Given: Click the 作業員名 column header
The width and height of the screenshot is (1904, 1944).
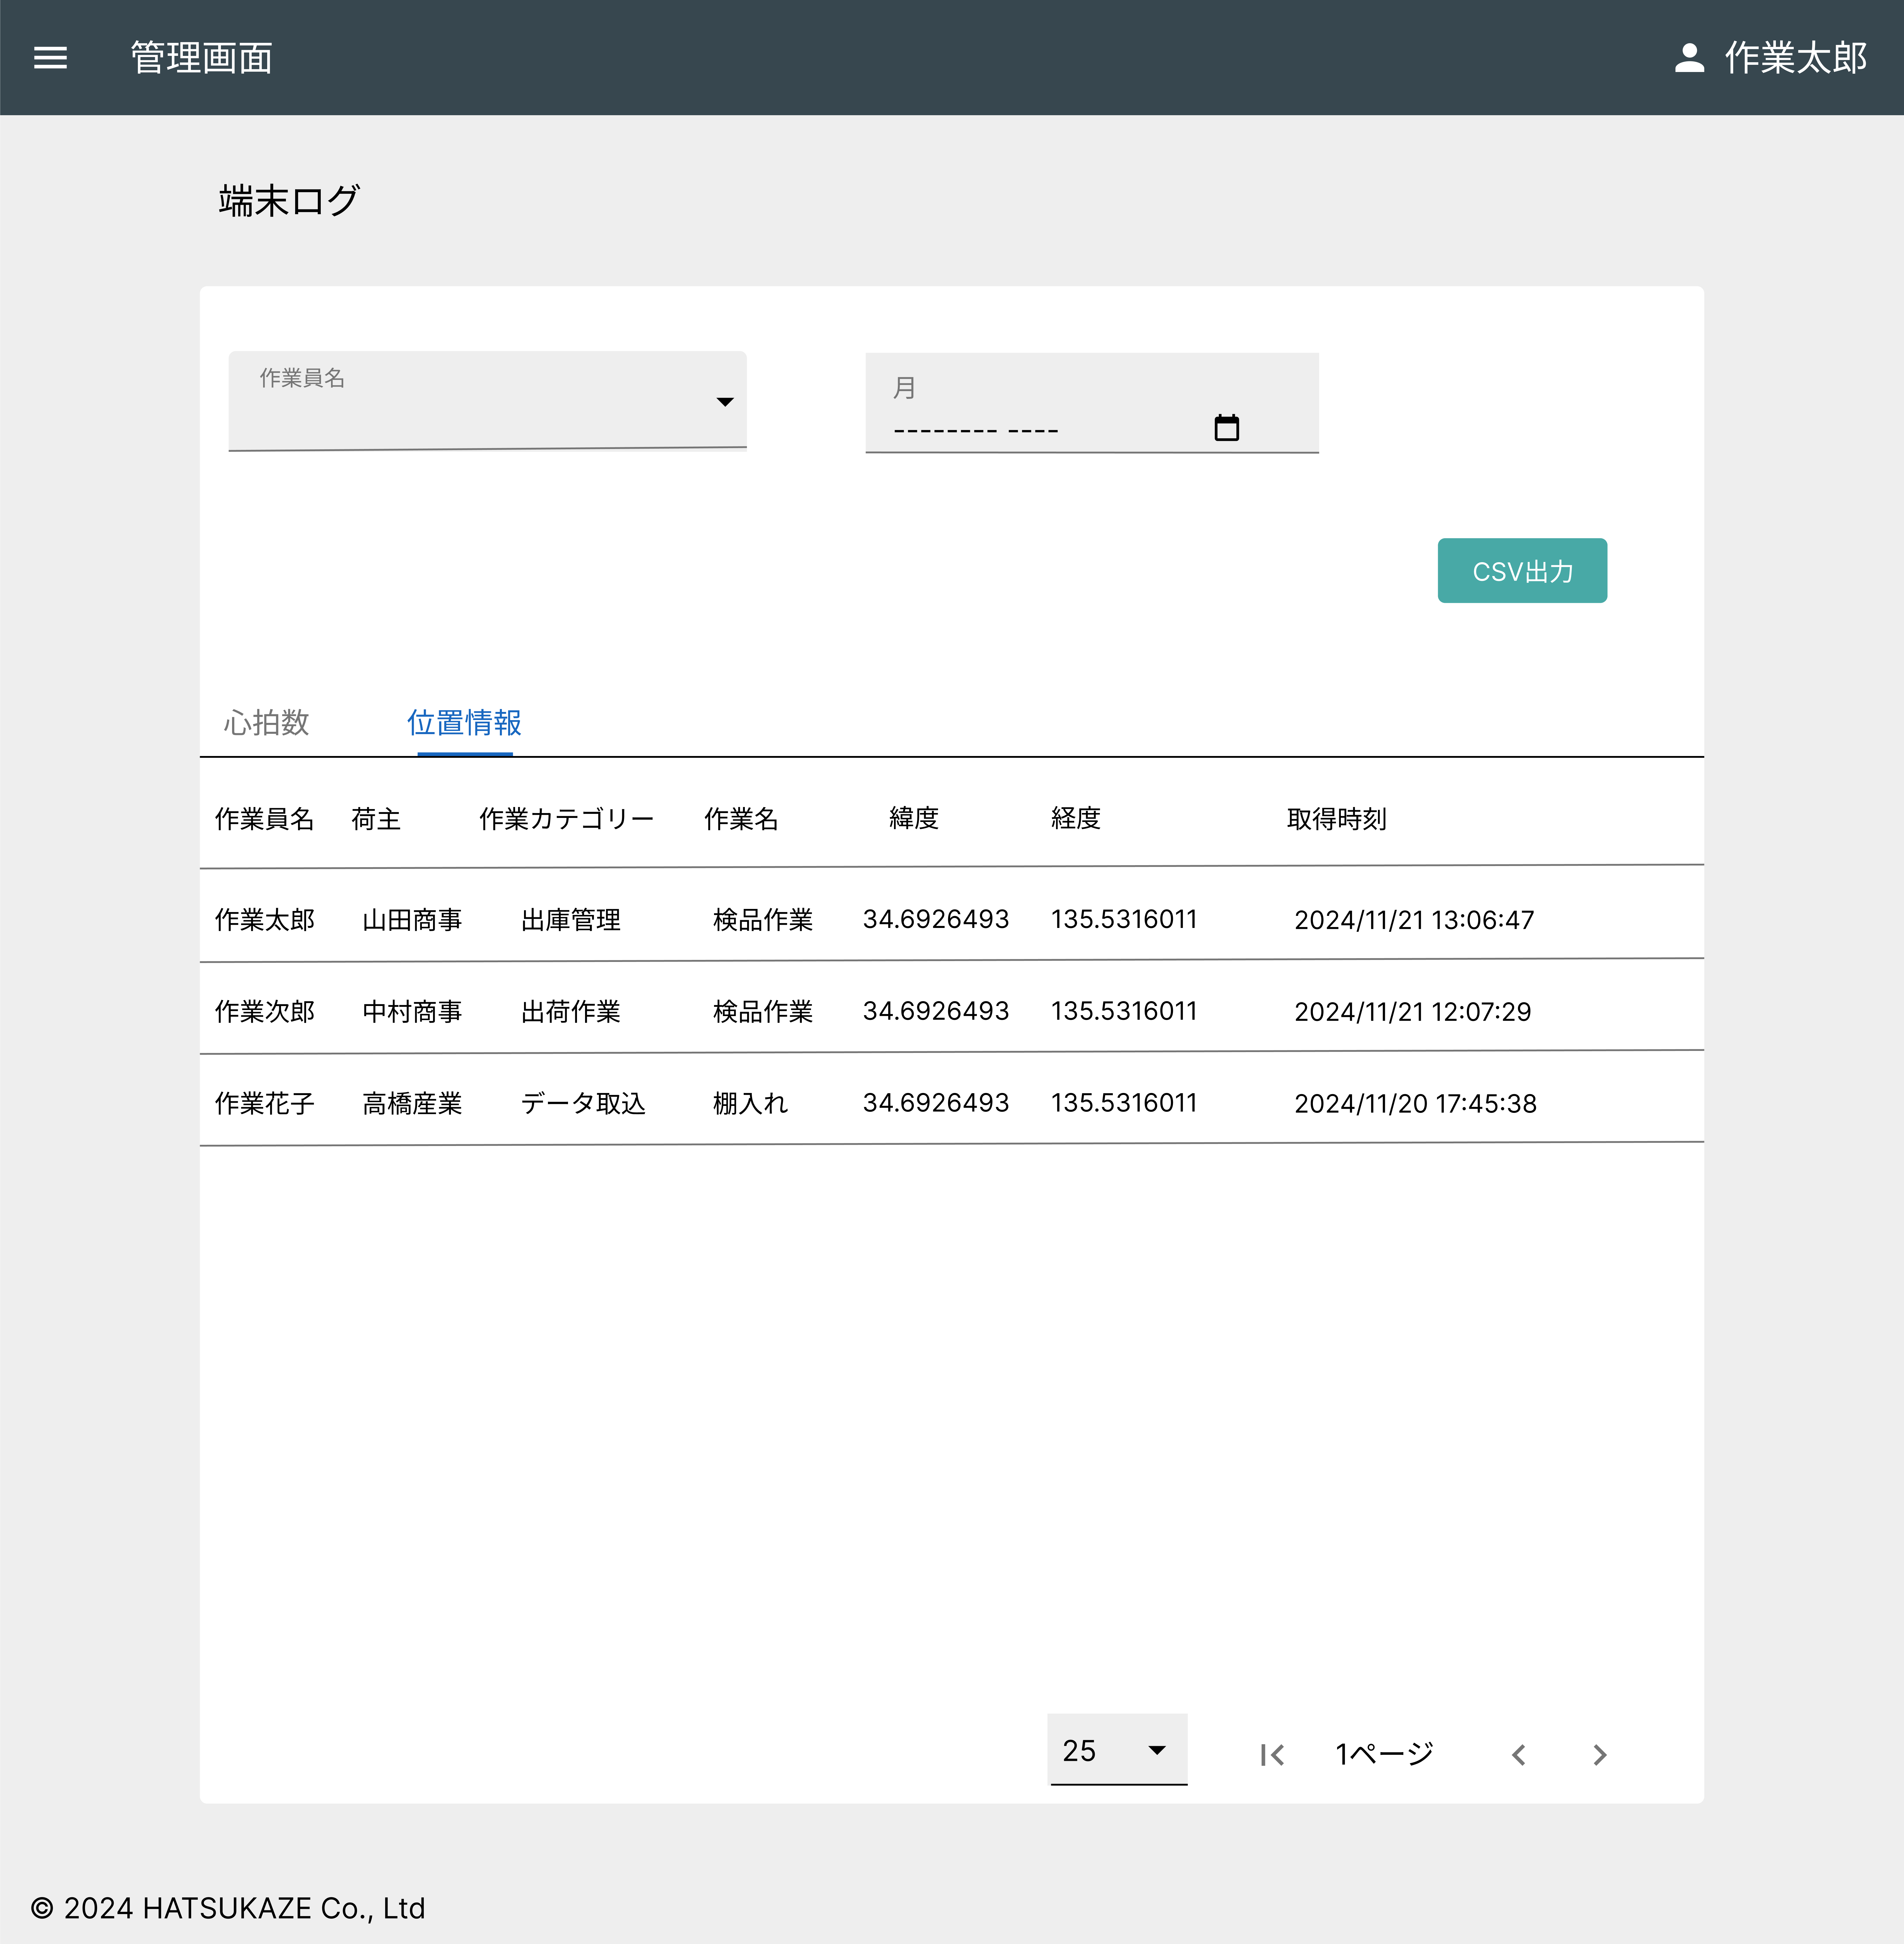Looking at the screenshot, I should click(x=265, y=819).
